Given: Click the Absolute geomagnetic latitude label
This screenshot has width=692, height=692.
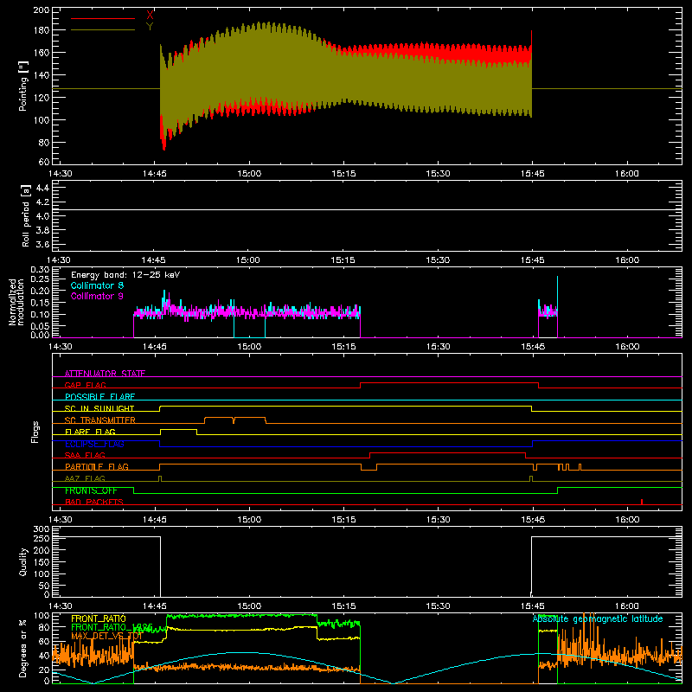Looking at the screenshot, I should [x=598, y=618].
